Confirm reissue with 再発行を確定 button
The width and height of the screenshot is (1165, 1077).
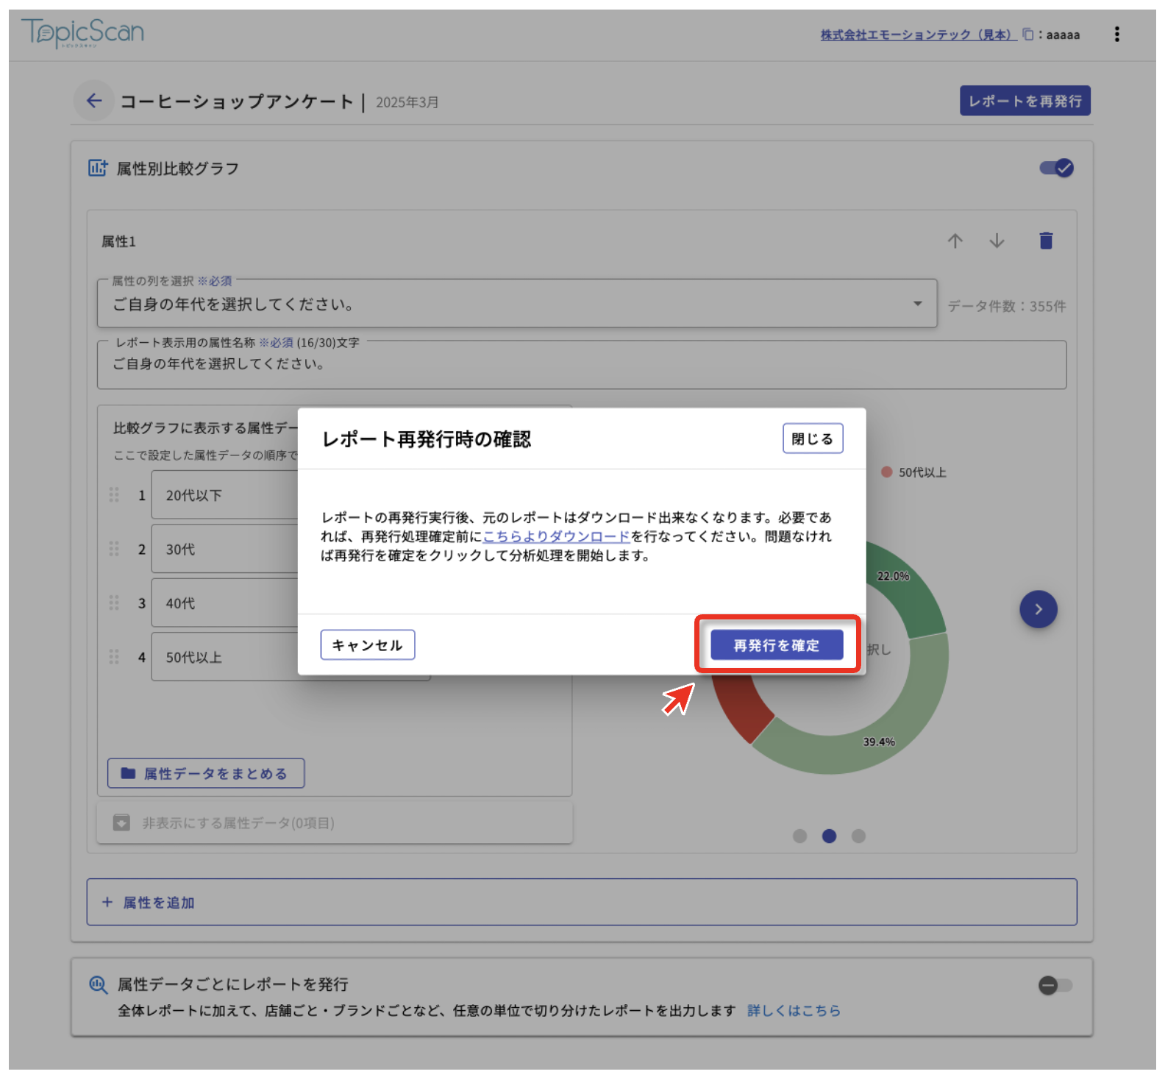(x=777, y=645)
